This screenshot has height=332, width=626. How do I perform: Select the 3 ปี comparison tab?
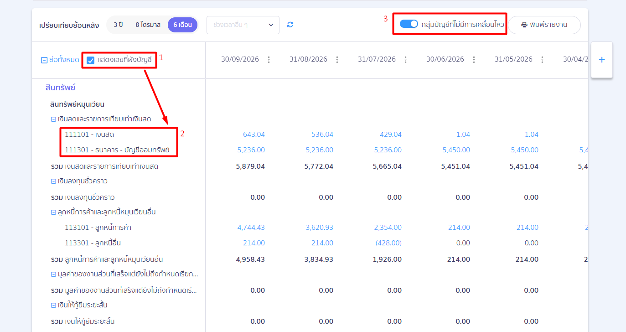(118, 25)
